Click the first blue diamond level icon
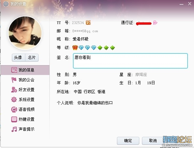The image size is (194, 148). pos(81,48)
